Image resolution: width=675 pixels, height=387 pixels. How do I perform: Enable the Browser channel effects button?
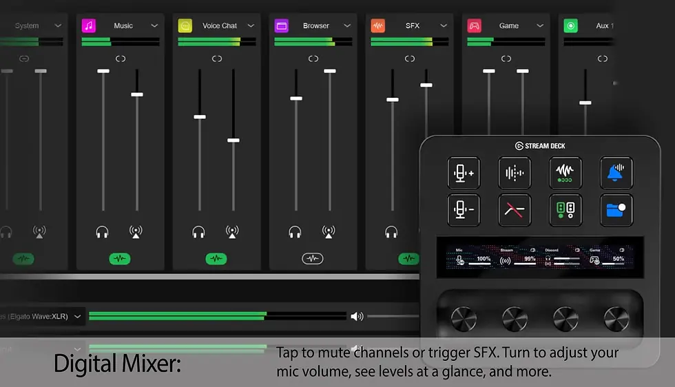tap(313, 259)
